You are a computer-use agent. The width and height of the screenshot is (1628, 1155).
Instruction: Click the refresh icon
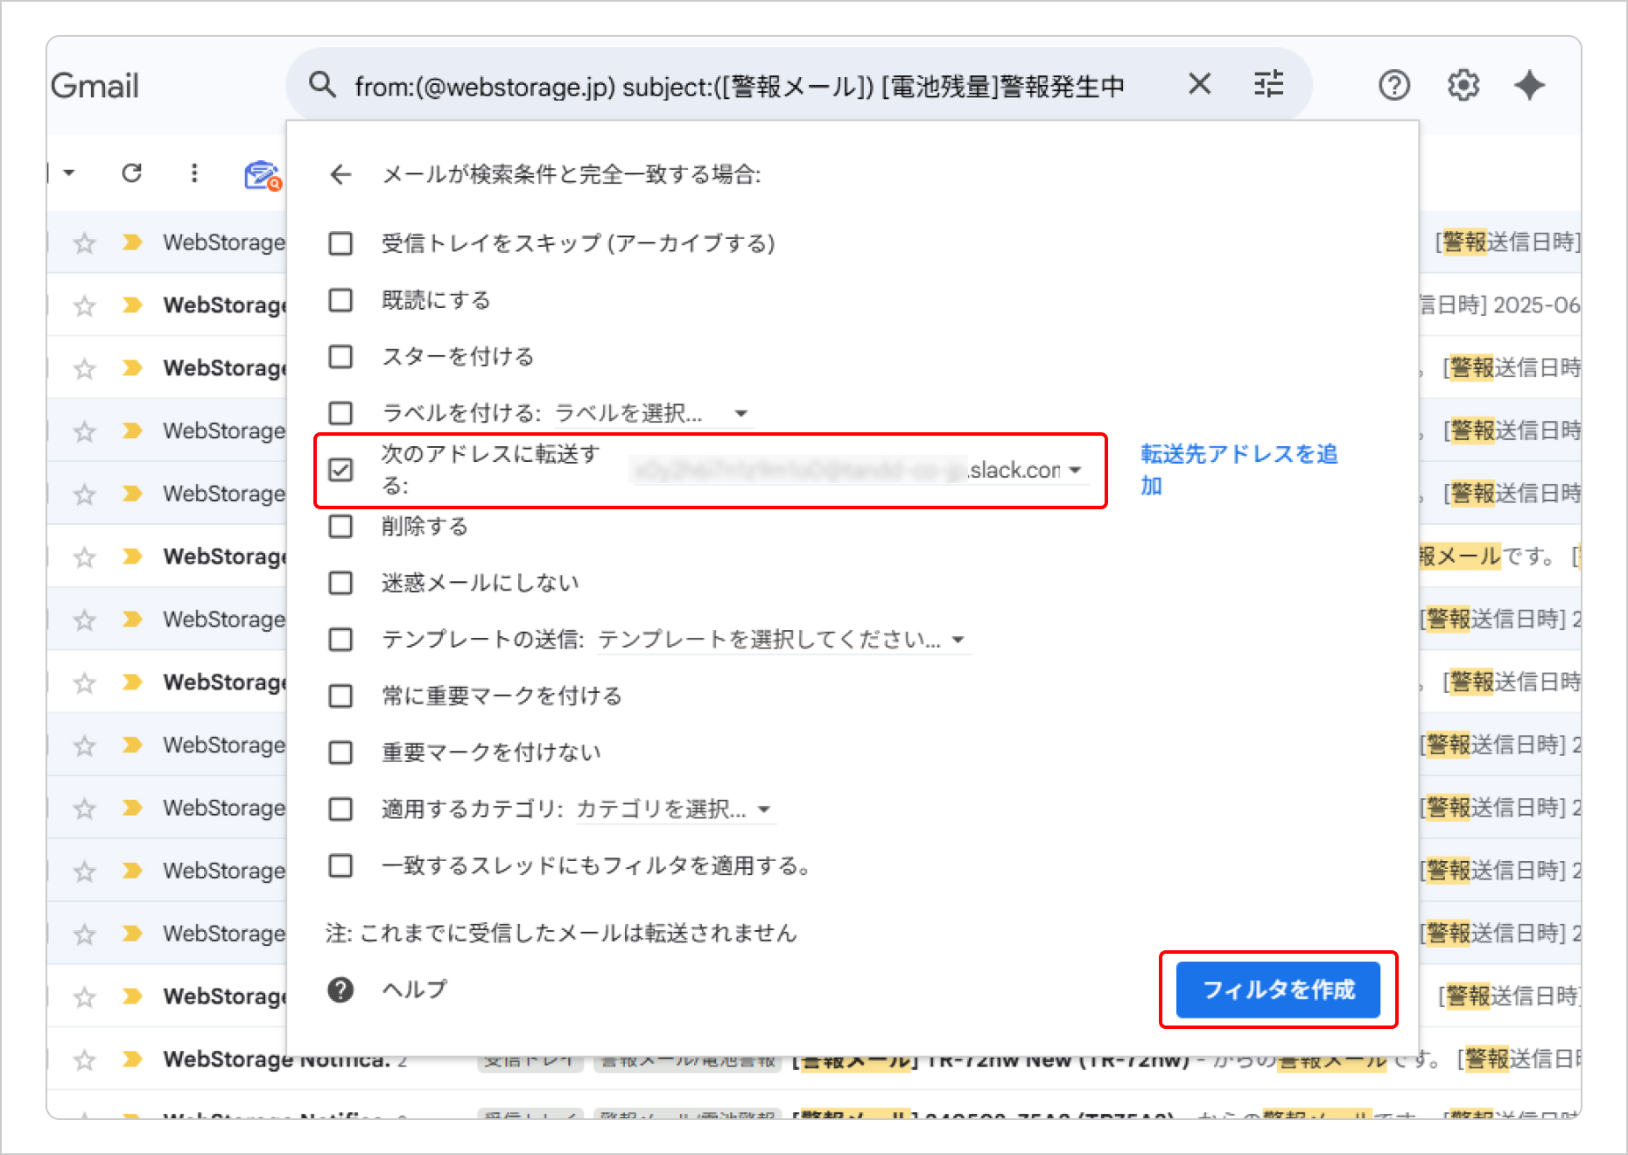(132, 173)
